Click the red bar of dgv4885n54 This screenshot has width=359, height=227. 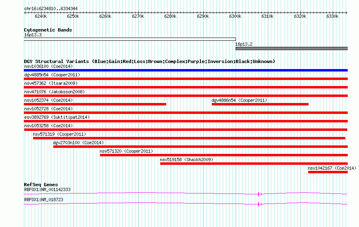(186, 79)
